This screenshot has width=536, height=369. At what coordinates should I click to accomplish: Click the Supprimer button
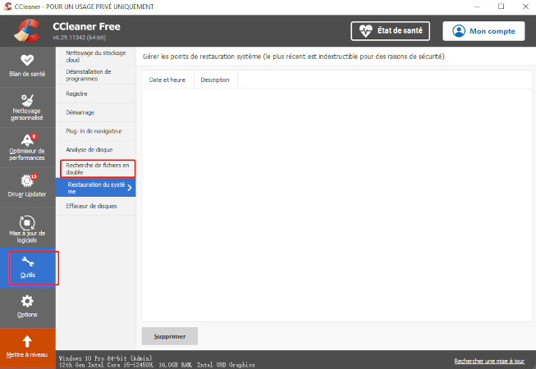pos(170,336)
